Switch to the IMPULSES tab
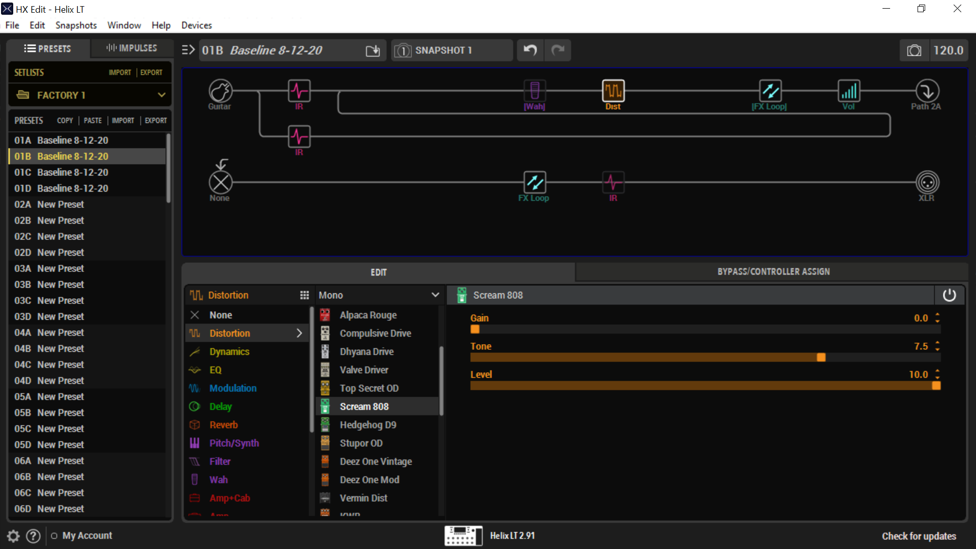Viewport: 976px width, 549px height. (132, 48)
